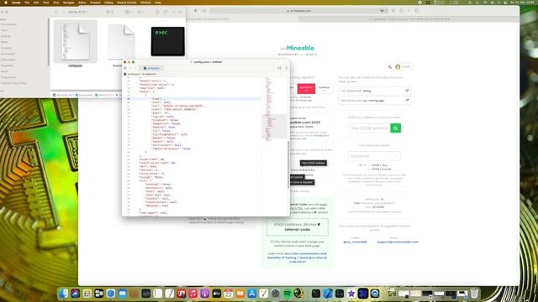Open Safari from the Dock
The width and height of the screenshot is (538, 302).
pos(111,294)
